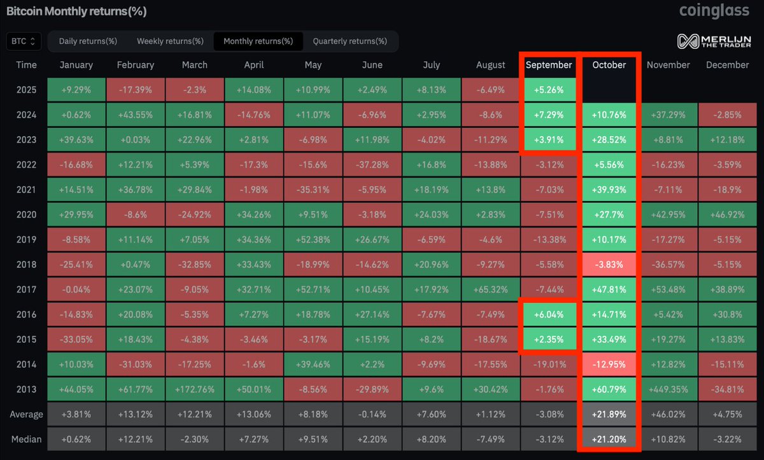Click the 2020 year row label
Viewport: 764px width, 460px height.
coord(26,214)
